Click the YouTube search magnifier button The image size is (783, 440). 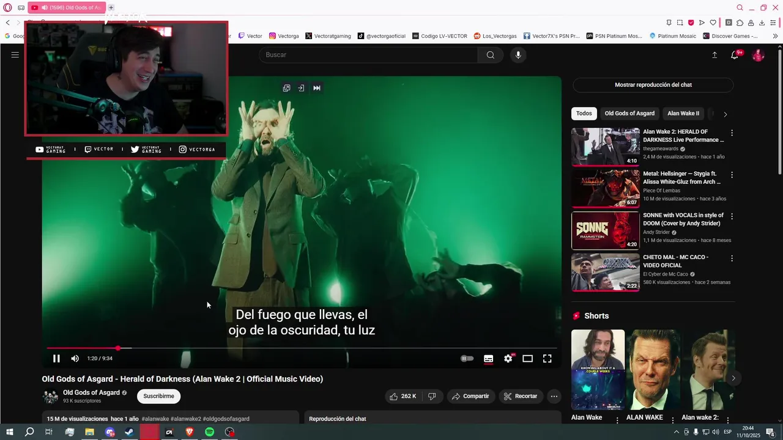(491, 55)
